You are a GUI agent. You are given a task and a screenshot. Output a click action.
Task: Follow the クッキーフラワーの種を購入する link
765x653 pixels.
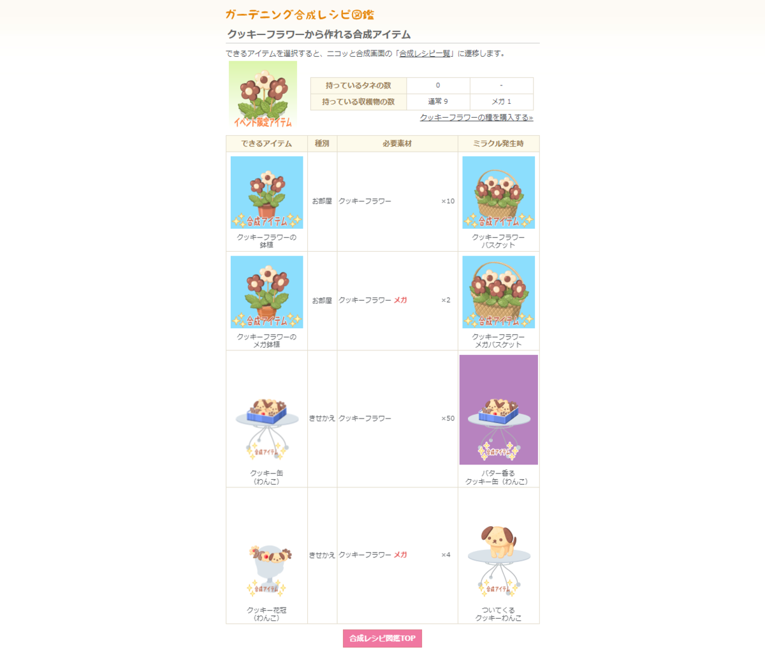point(476,118)
